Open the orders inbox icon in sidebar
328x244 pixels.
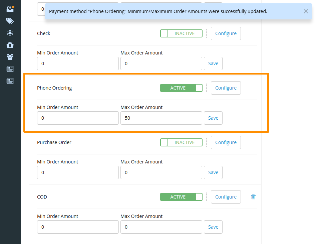10,9
